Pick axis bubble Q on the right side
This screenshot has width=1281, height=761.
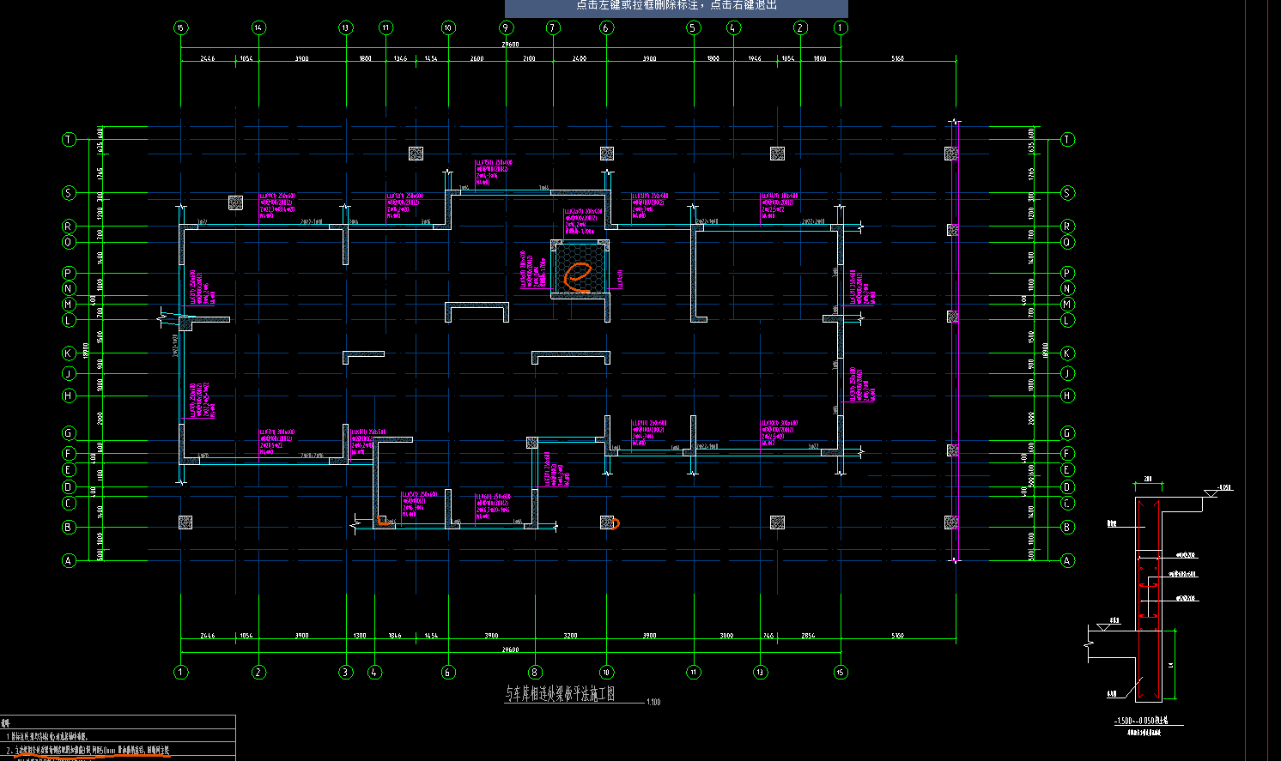coord(1067,242)
